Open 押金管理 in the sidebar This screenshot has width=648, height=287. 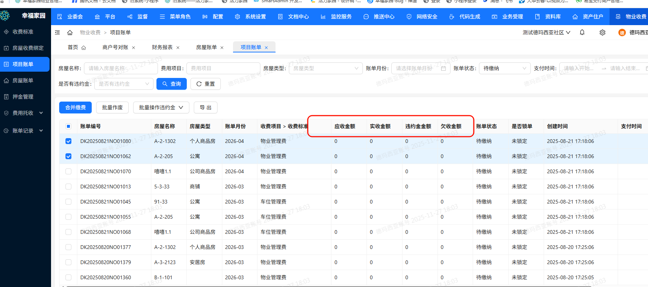pos(23,97)
